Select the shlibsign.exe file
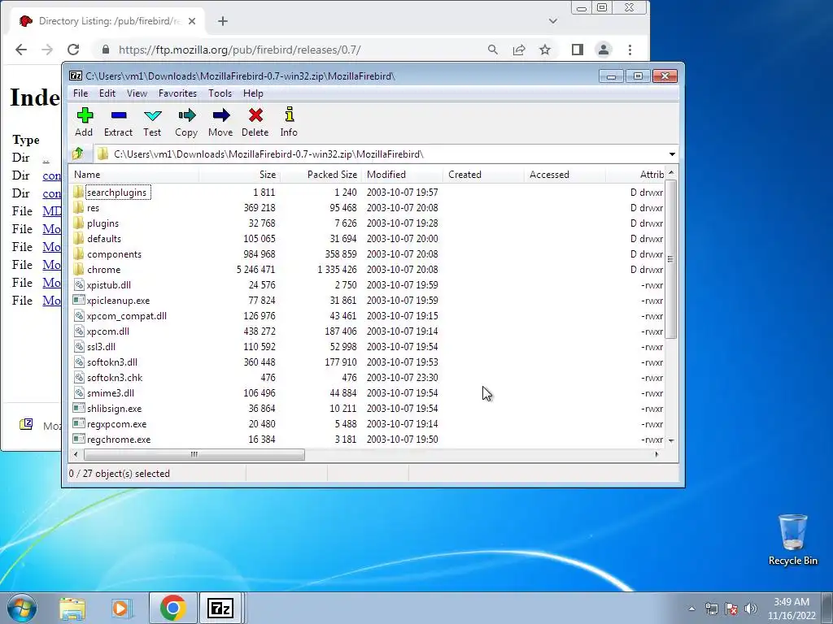Screen dimensions: 833x624 click(x=114, y=409)
